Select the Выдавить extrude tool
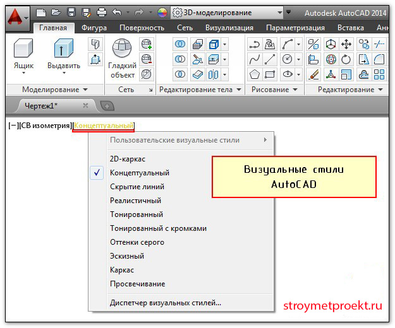Screen dimensions: 395x328 click(64, 56)
